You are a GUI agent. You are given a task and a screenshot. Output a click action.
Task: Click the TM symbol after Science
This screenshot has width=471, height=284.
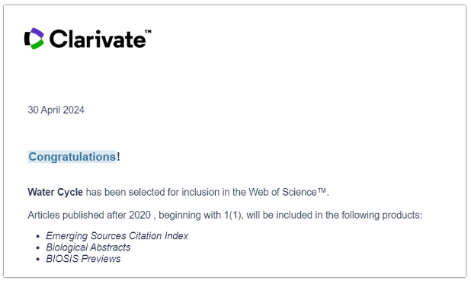coord(322,190)
